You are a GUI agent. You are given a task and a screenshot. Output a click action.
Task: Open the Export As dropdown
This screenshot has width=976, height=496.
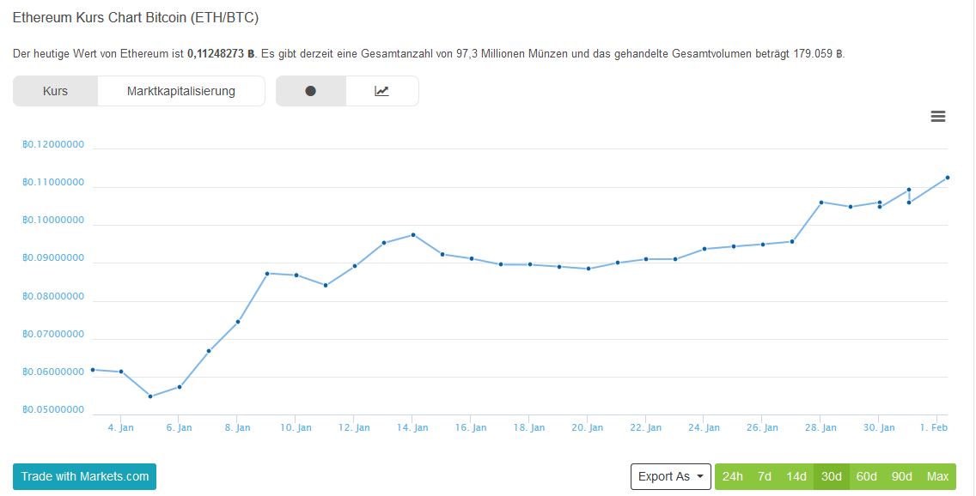670,476
